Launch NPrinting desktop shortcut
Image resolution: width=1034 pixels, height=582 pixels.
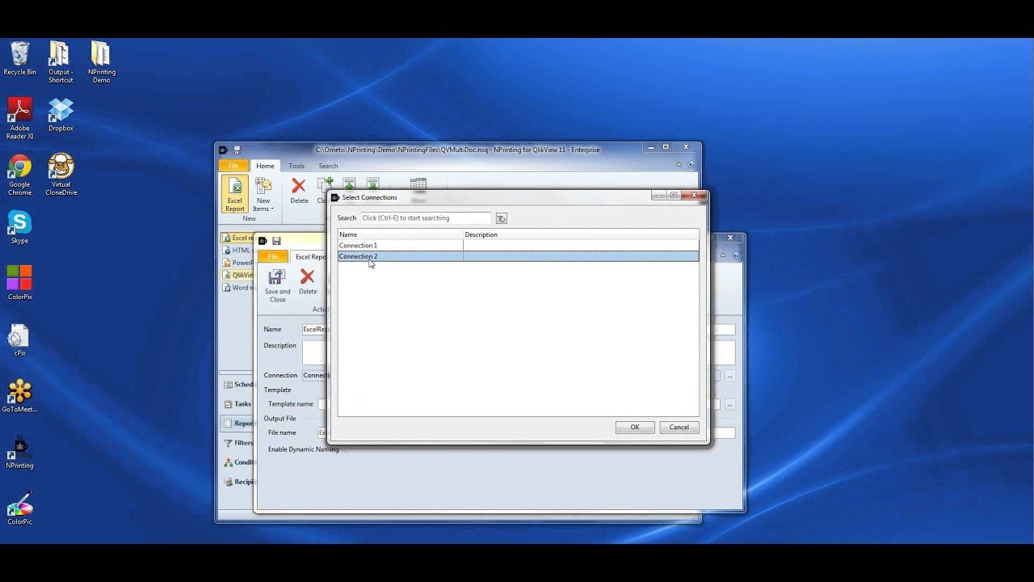[19, 453]
